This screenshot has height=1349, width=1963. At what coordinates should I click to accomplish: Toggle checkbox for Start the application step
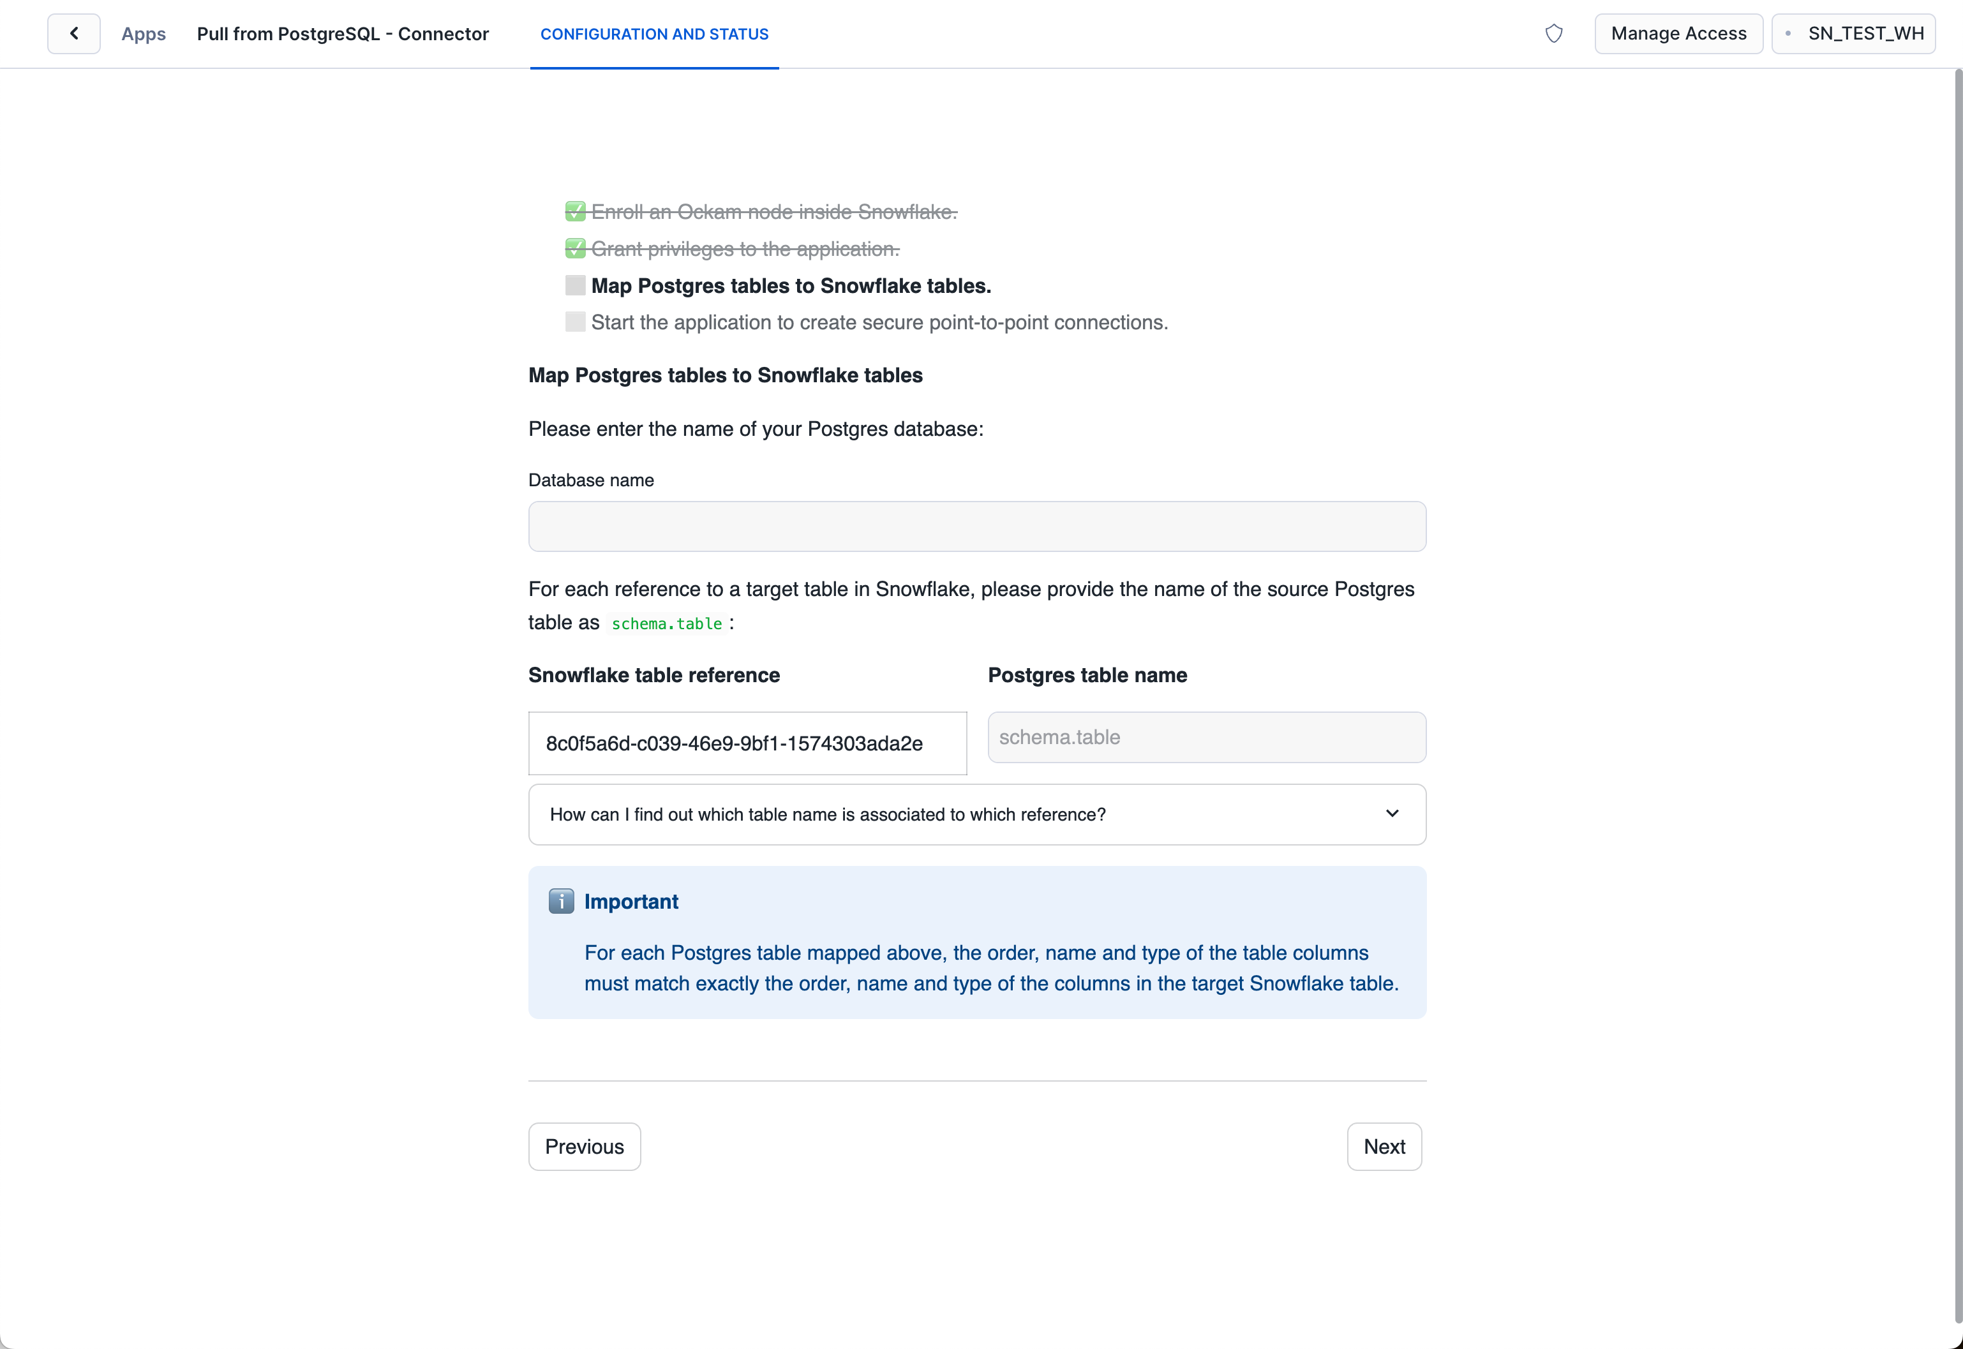tap(576, 322)
